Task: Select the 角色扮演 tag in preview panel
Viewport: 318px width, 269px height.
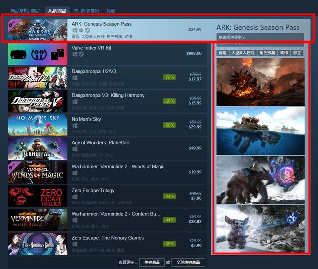Action: (x=267, y=53)
